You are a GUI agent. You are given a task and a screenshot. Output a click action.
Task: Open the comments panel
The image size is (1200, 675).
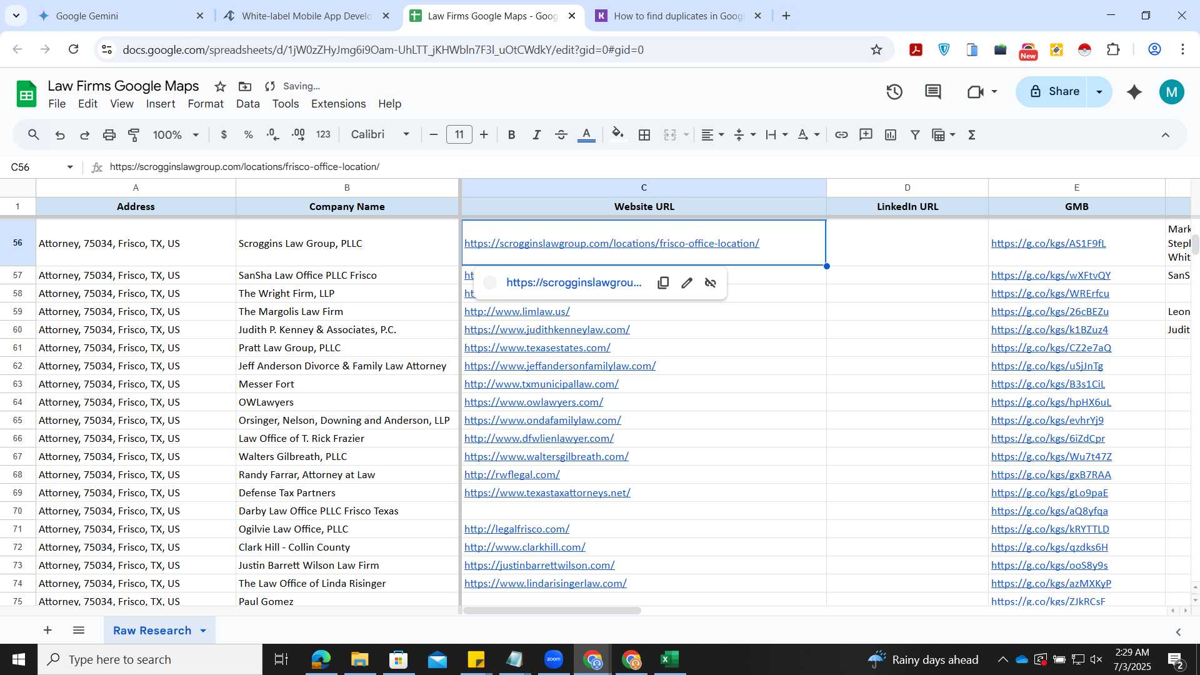[x=933, y=92]
